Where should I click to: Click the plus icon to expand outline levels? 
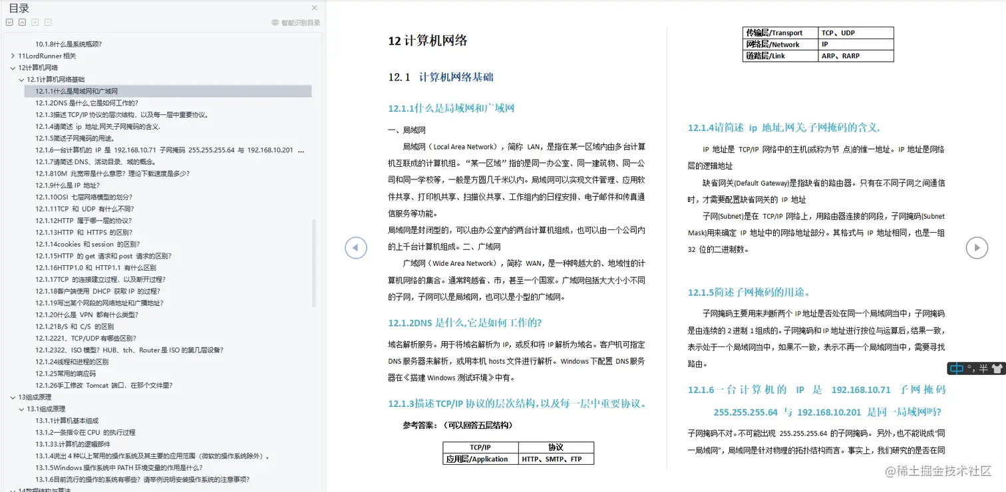point(35,21)
